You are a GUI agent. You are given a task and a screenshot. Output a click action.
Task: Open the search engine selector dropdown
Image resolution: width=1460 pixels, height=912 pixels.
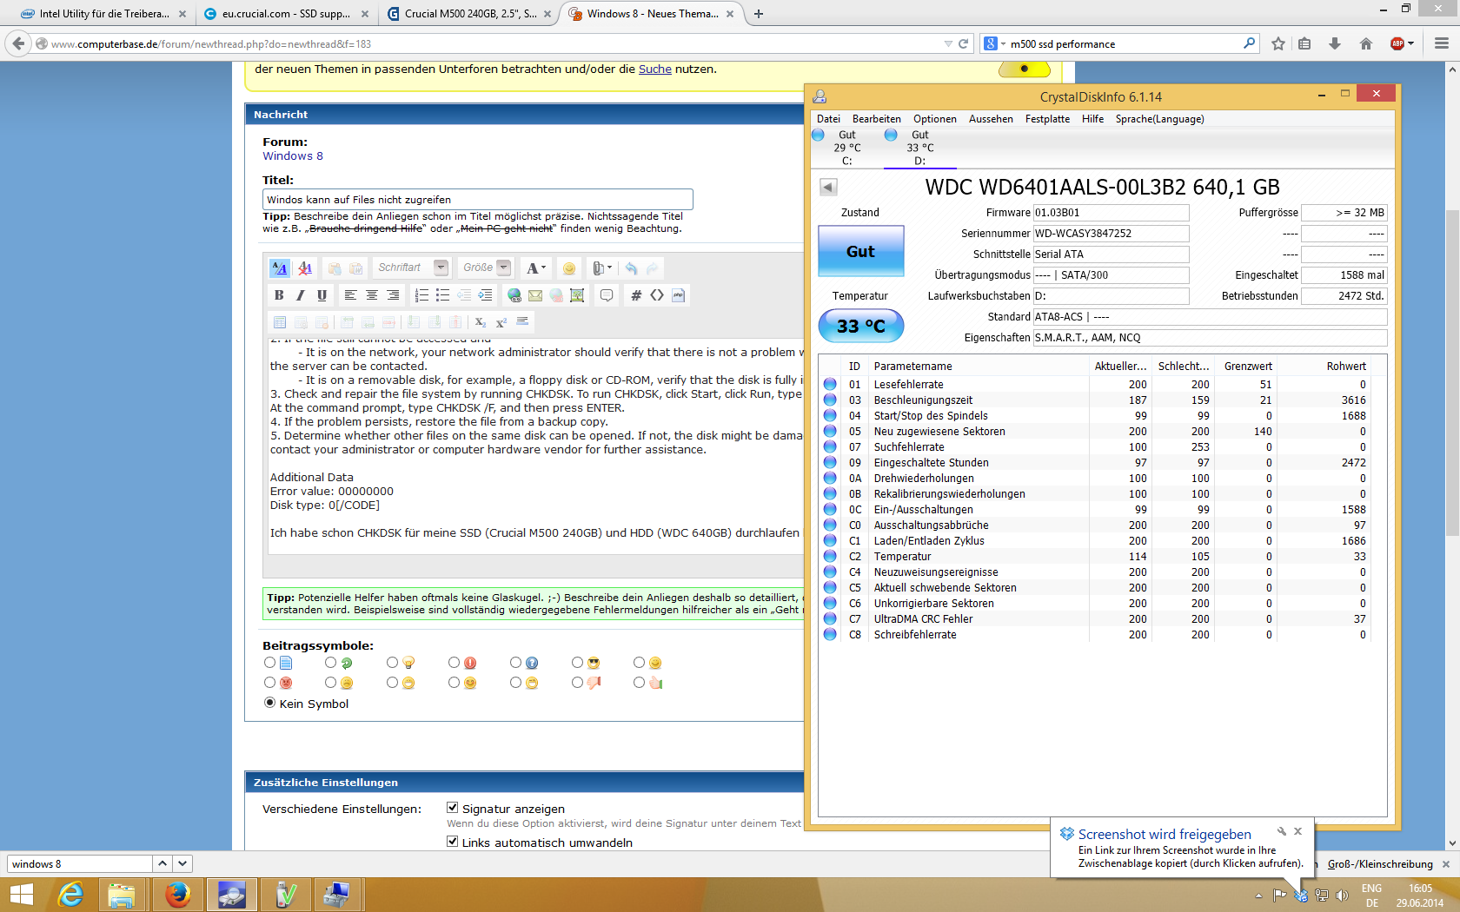995,43
